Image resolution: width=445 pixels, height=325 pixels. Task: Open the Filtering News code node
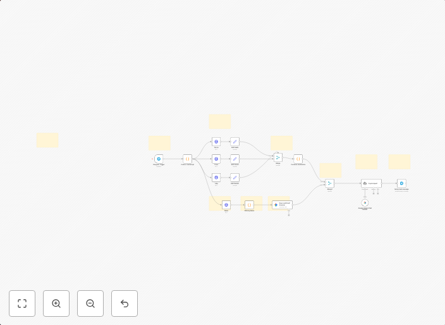point(249,205)
